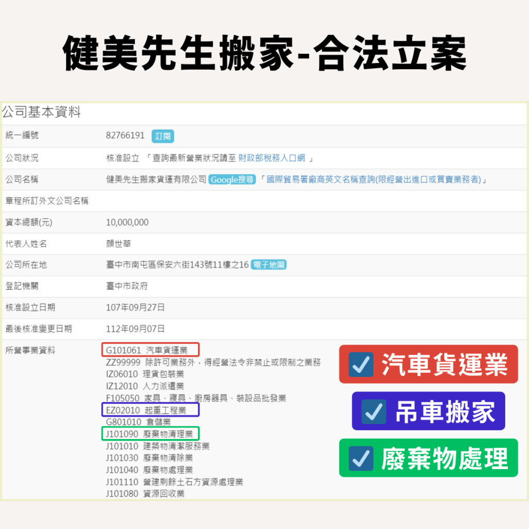The image size is (529, 529).
Task: Select the green-outlined J101090 廢棄物清理業 entry
Action: (150, 434)
